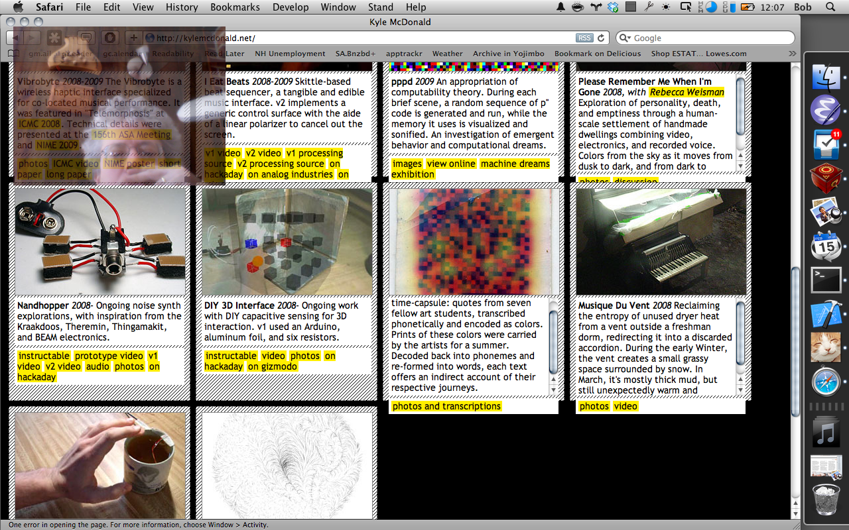Launch Terminal from the Dock
The width and height of the screenshot is (849, 530).
tap(826, 280)
